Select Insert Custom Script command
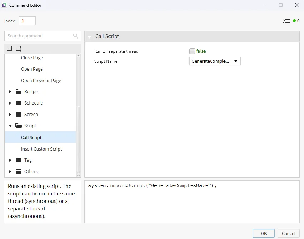Viewport: 304px width, 239px height. [41, 149]
